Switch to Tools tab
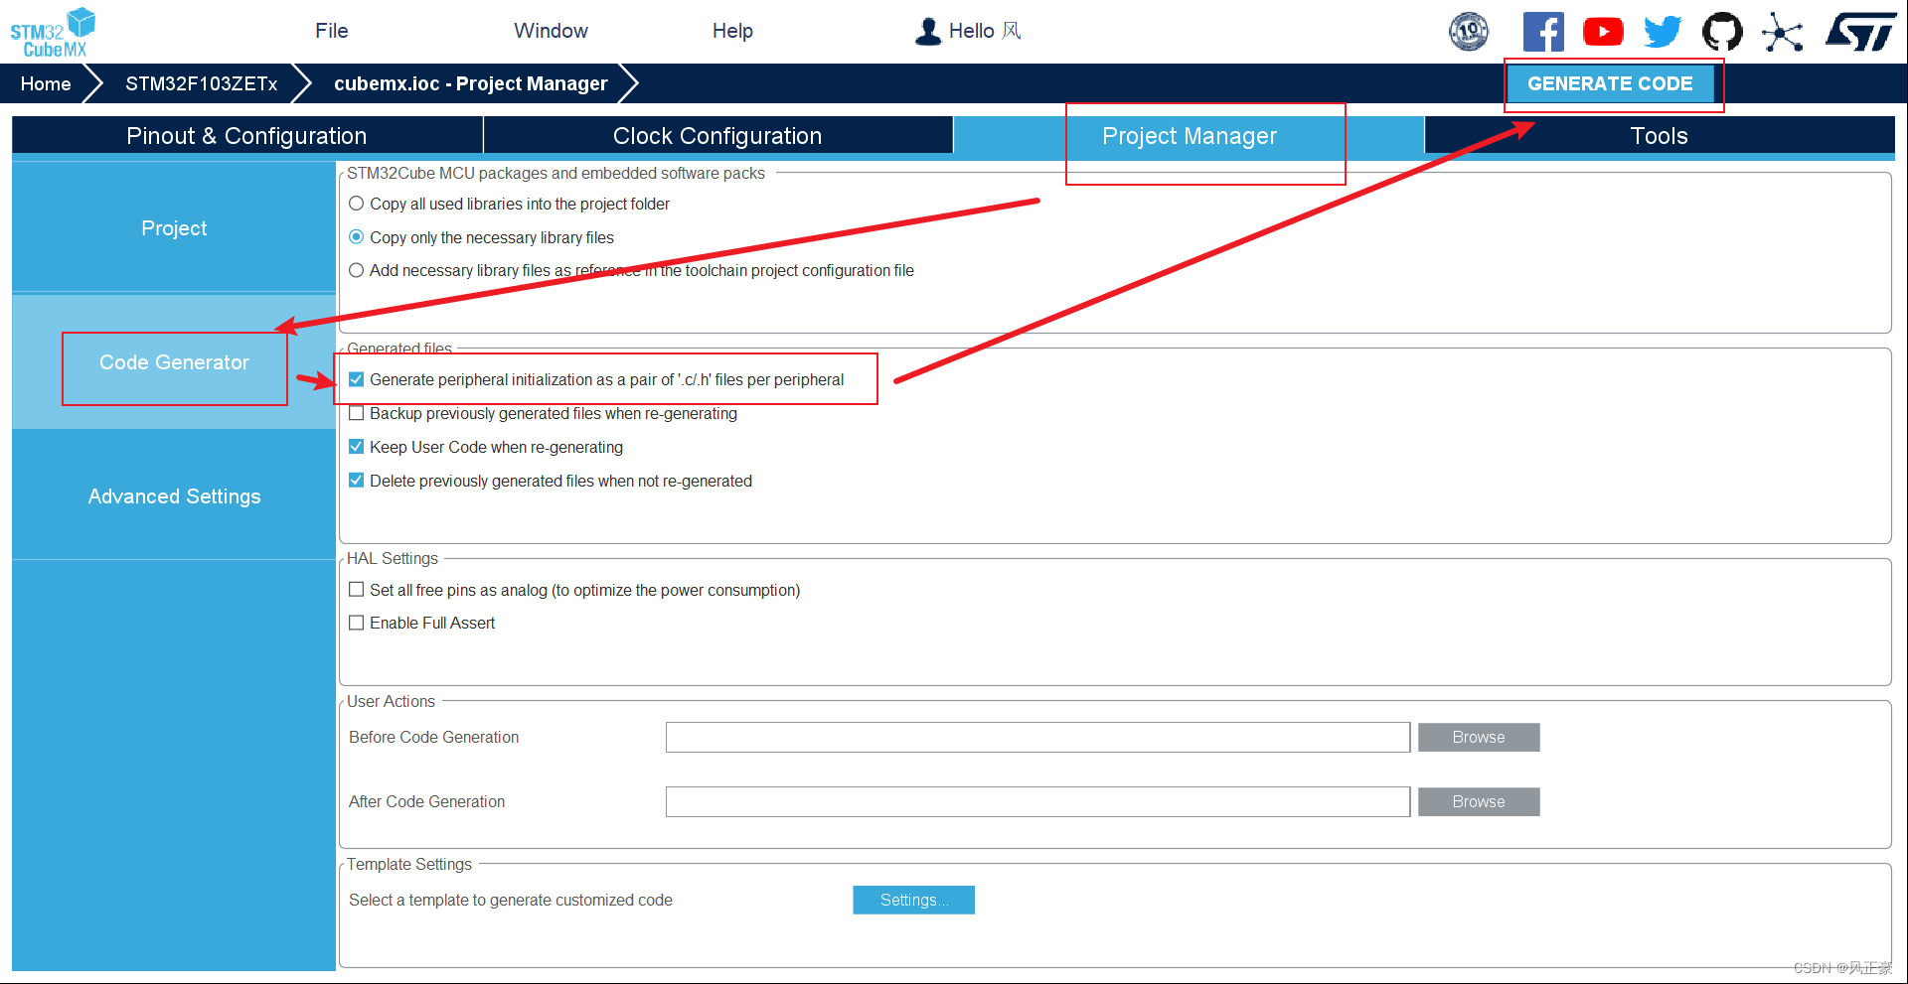This screenshot has width=1908, height=984. (x=1660, y=136)
